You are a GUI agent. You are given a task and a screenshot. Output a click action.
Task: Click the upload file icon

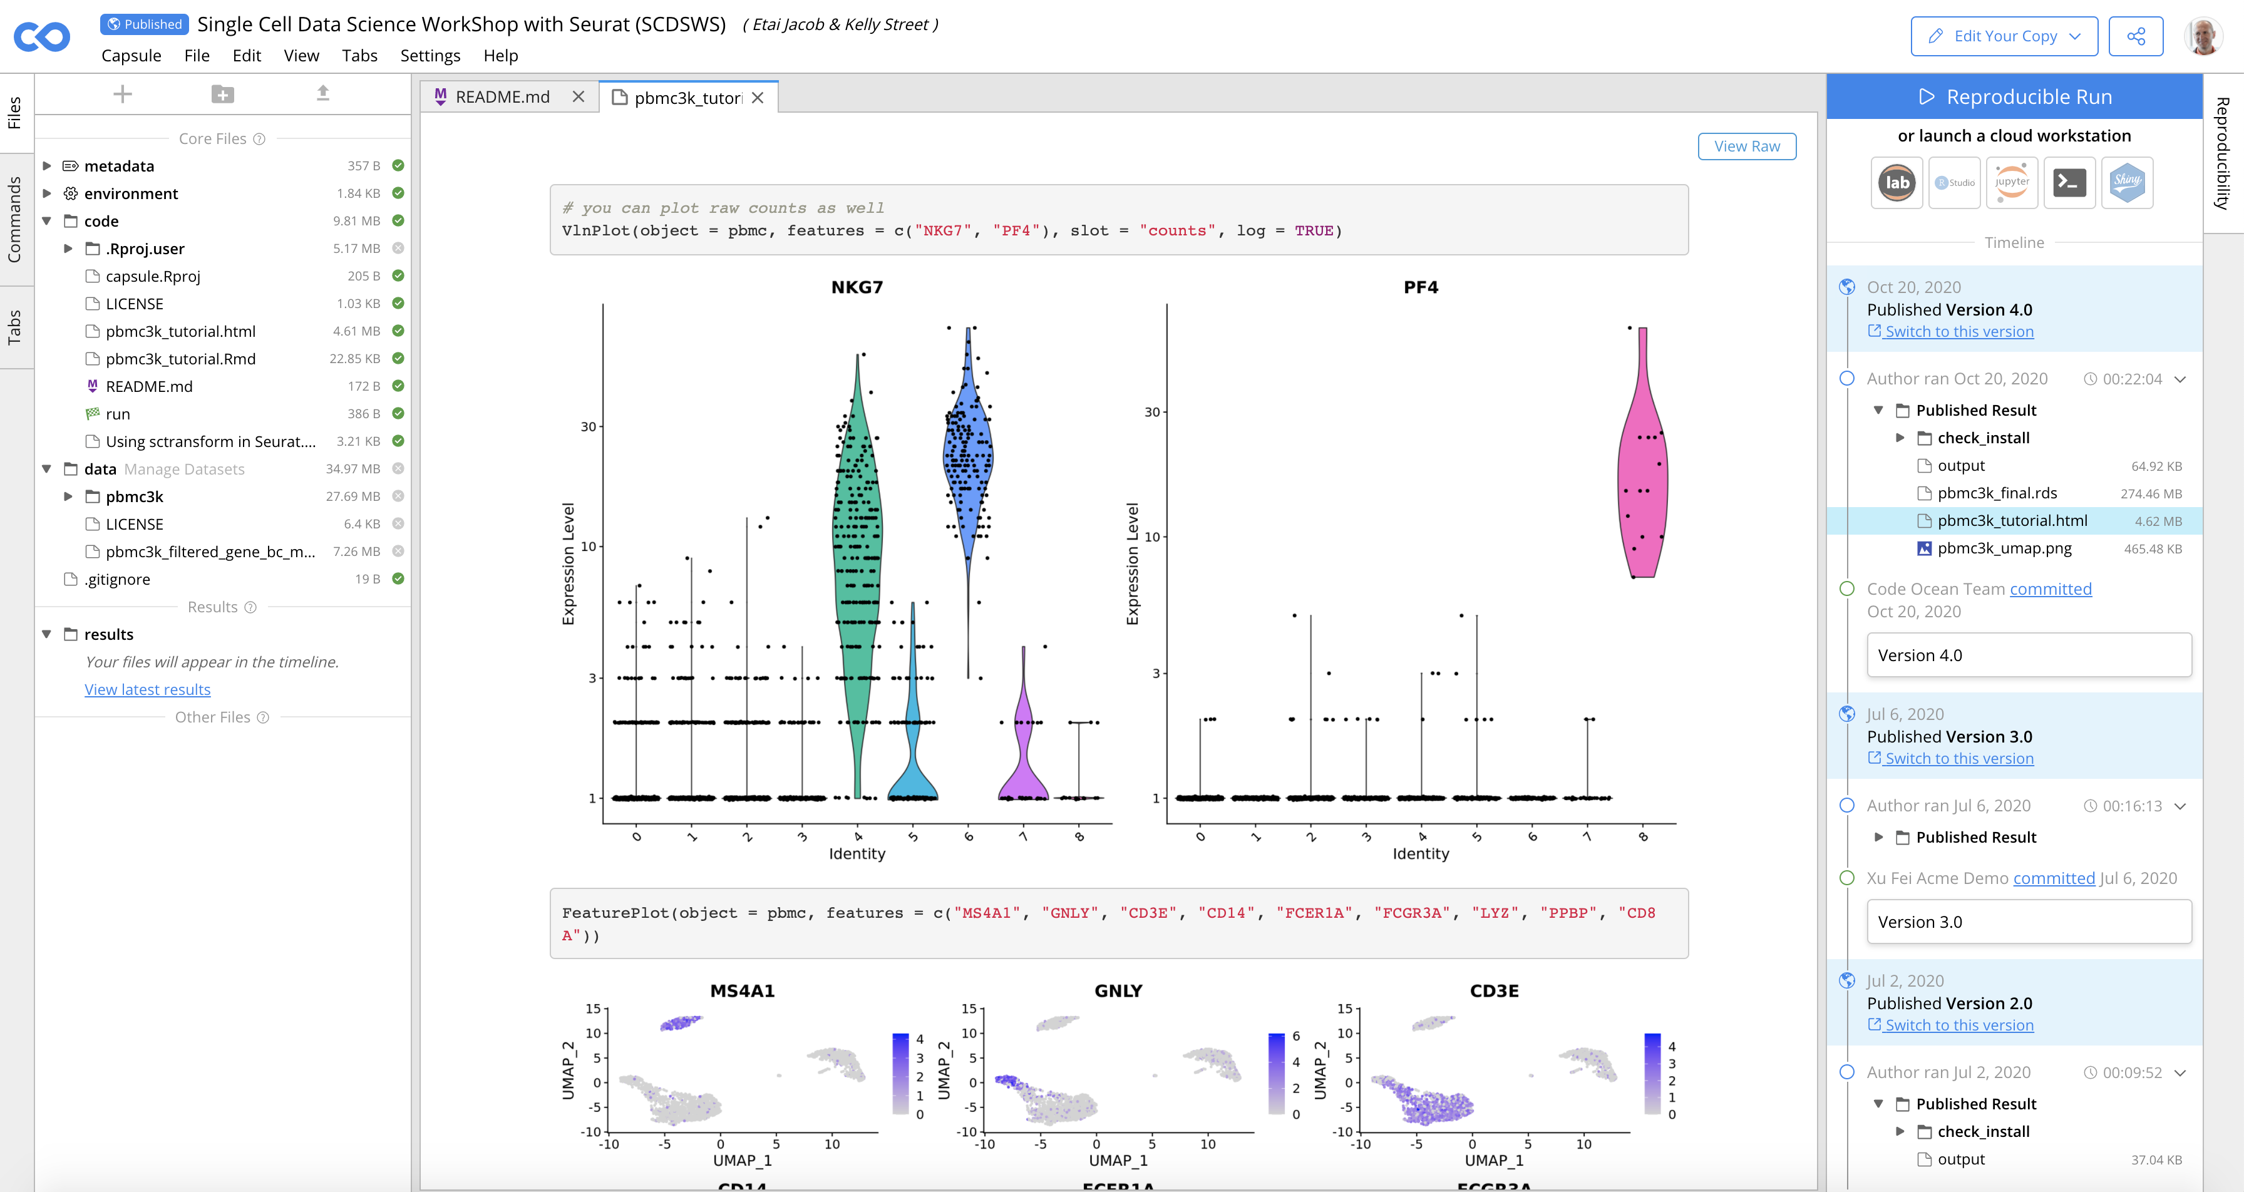[323, 93]
